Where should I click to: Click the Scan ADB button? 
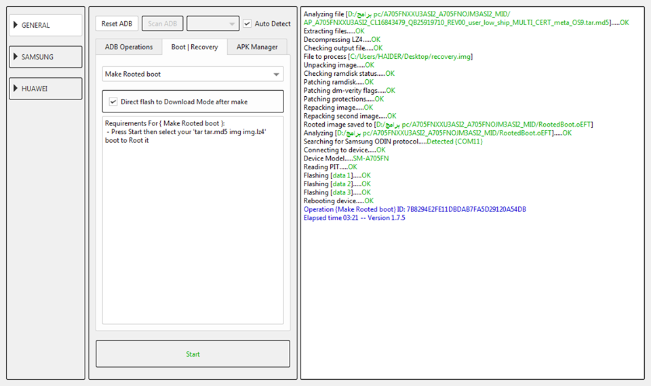(x=162, y=24)
